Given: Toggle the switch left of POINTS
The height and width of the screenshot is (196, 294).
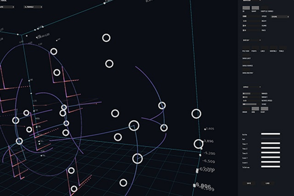Looking at the screenshot, I should [x=246, y=48].
